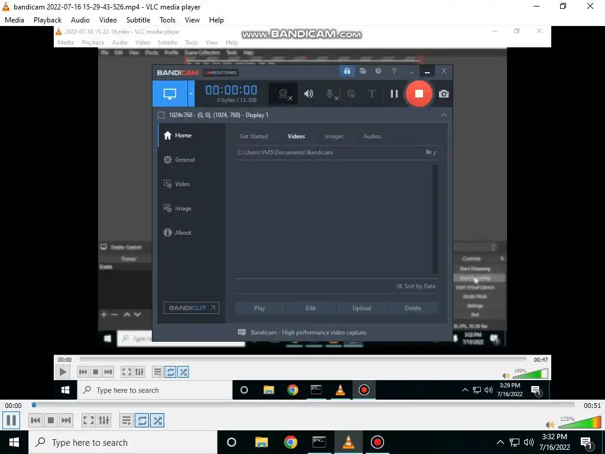Click Bandicam's camera screenshot icon
Image resolution: width=605 pixels, height=454 pixels.
[x=444, y=94]
